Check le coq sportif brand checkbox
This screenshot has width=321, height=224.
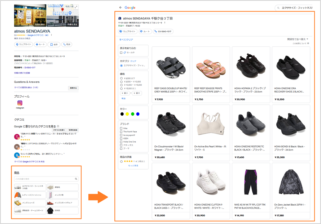click(x=121, y=135)
